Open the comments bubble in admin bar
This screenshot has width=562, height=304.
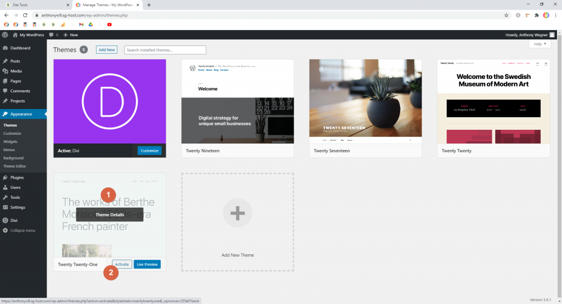point(51,35)
